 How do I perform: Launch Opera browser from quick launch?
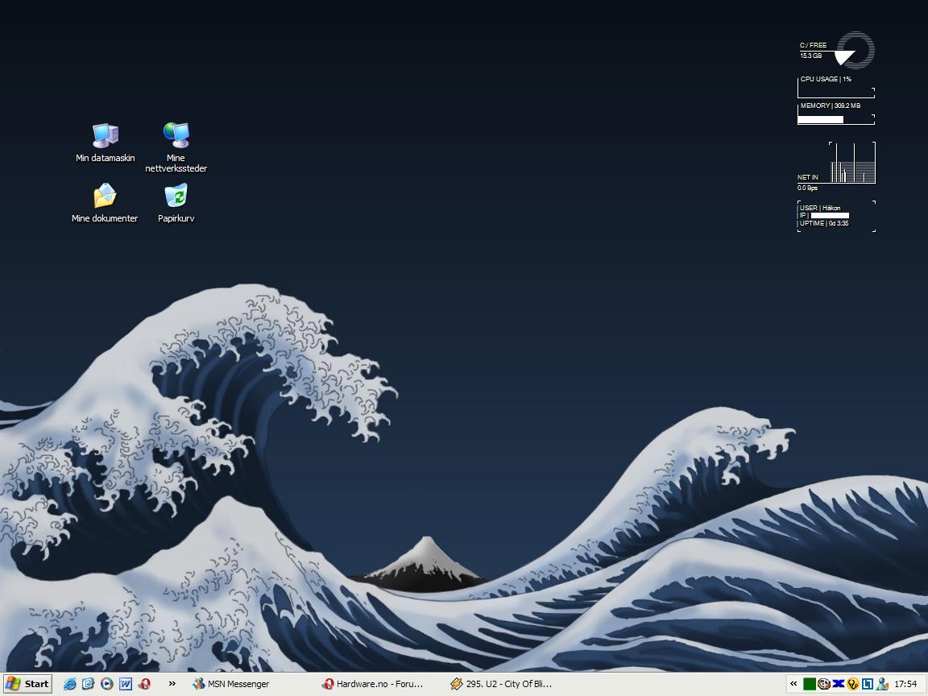tap(144, 684)
